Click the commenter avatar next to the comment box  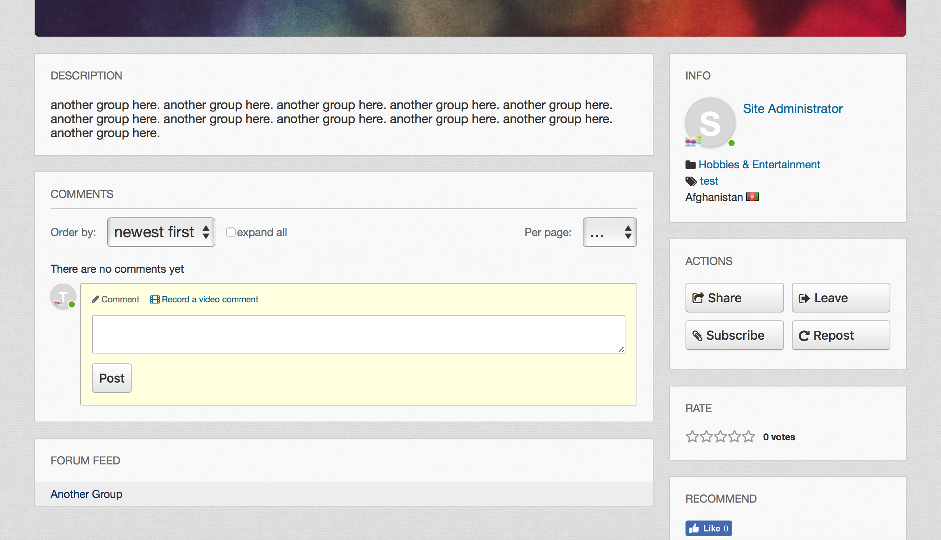click(63, 296)
